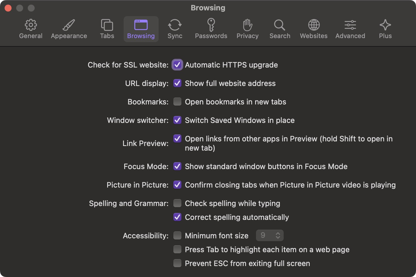Toggle Correct spelling automatically off

click(177, 217)
